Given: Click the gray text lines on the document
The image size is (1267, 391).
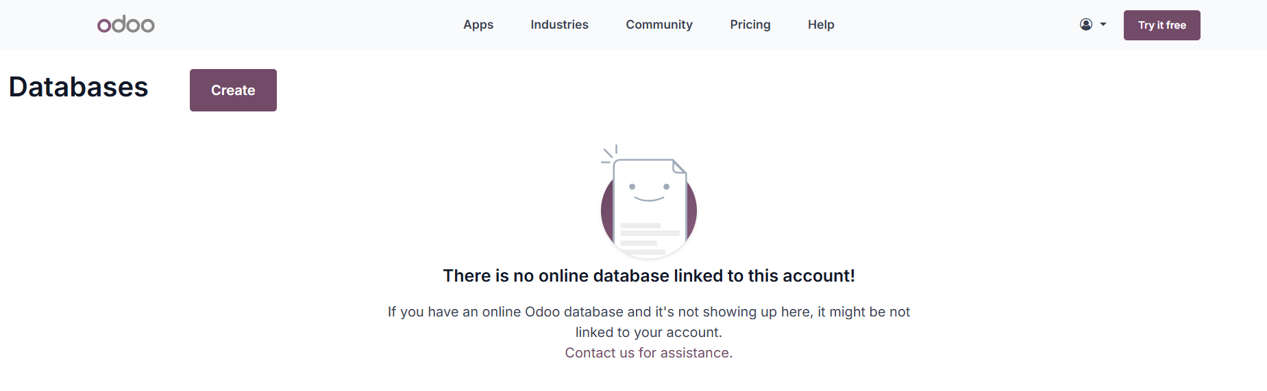Looking at the screenshot, I should point(648,238).
